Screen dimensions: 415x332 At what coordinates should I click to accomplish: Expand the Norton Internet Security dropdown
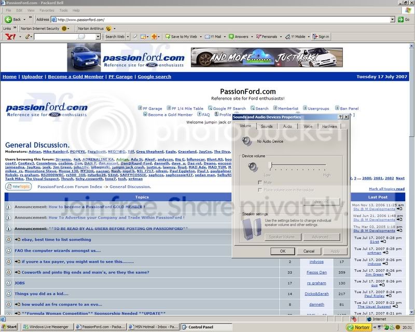(68, 29)
